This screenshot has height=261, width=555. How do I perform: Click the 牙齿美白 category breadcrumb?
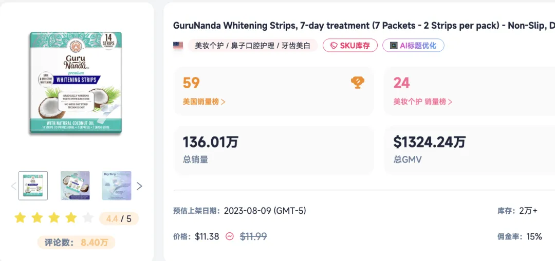point(296,46)
